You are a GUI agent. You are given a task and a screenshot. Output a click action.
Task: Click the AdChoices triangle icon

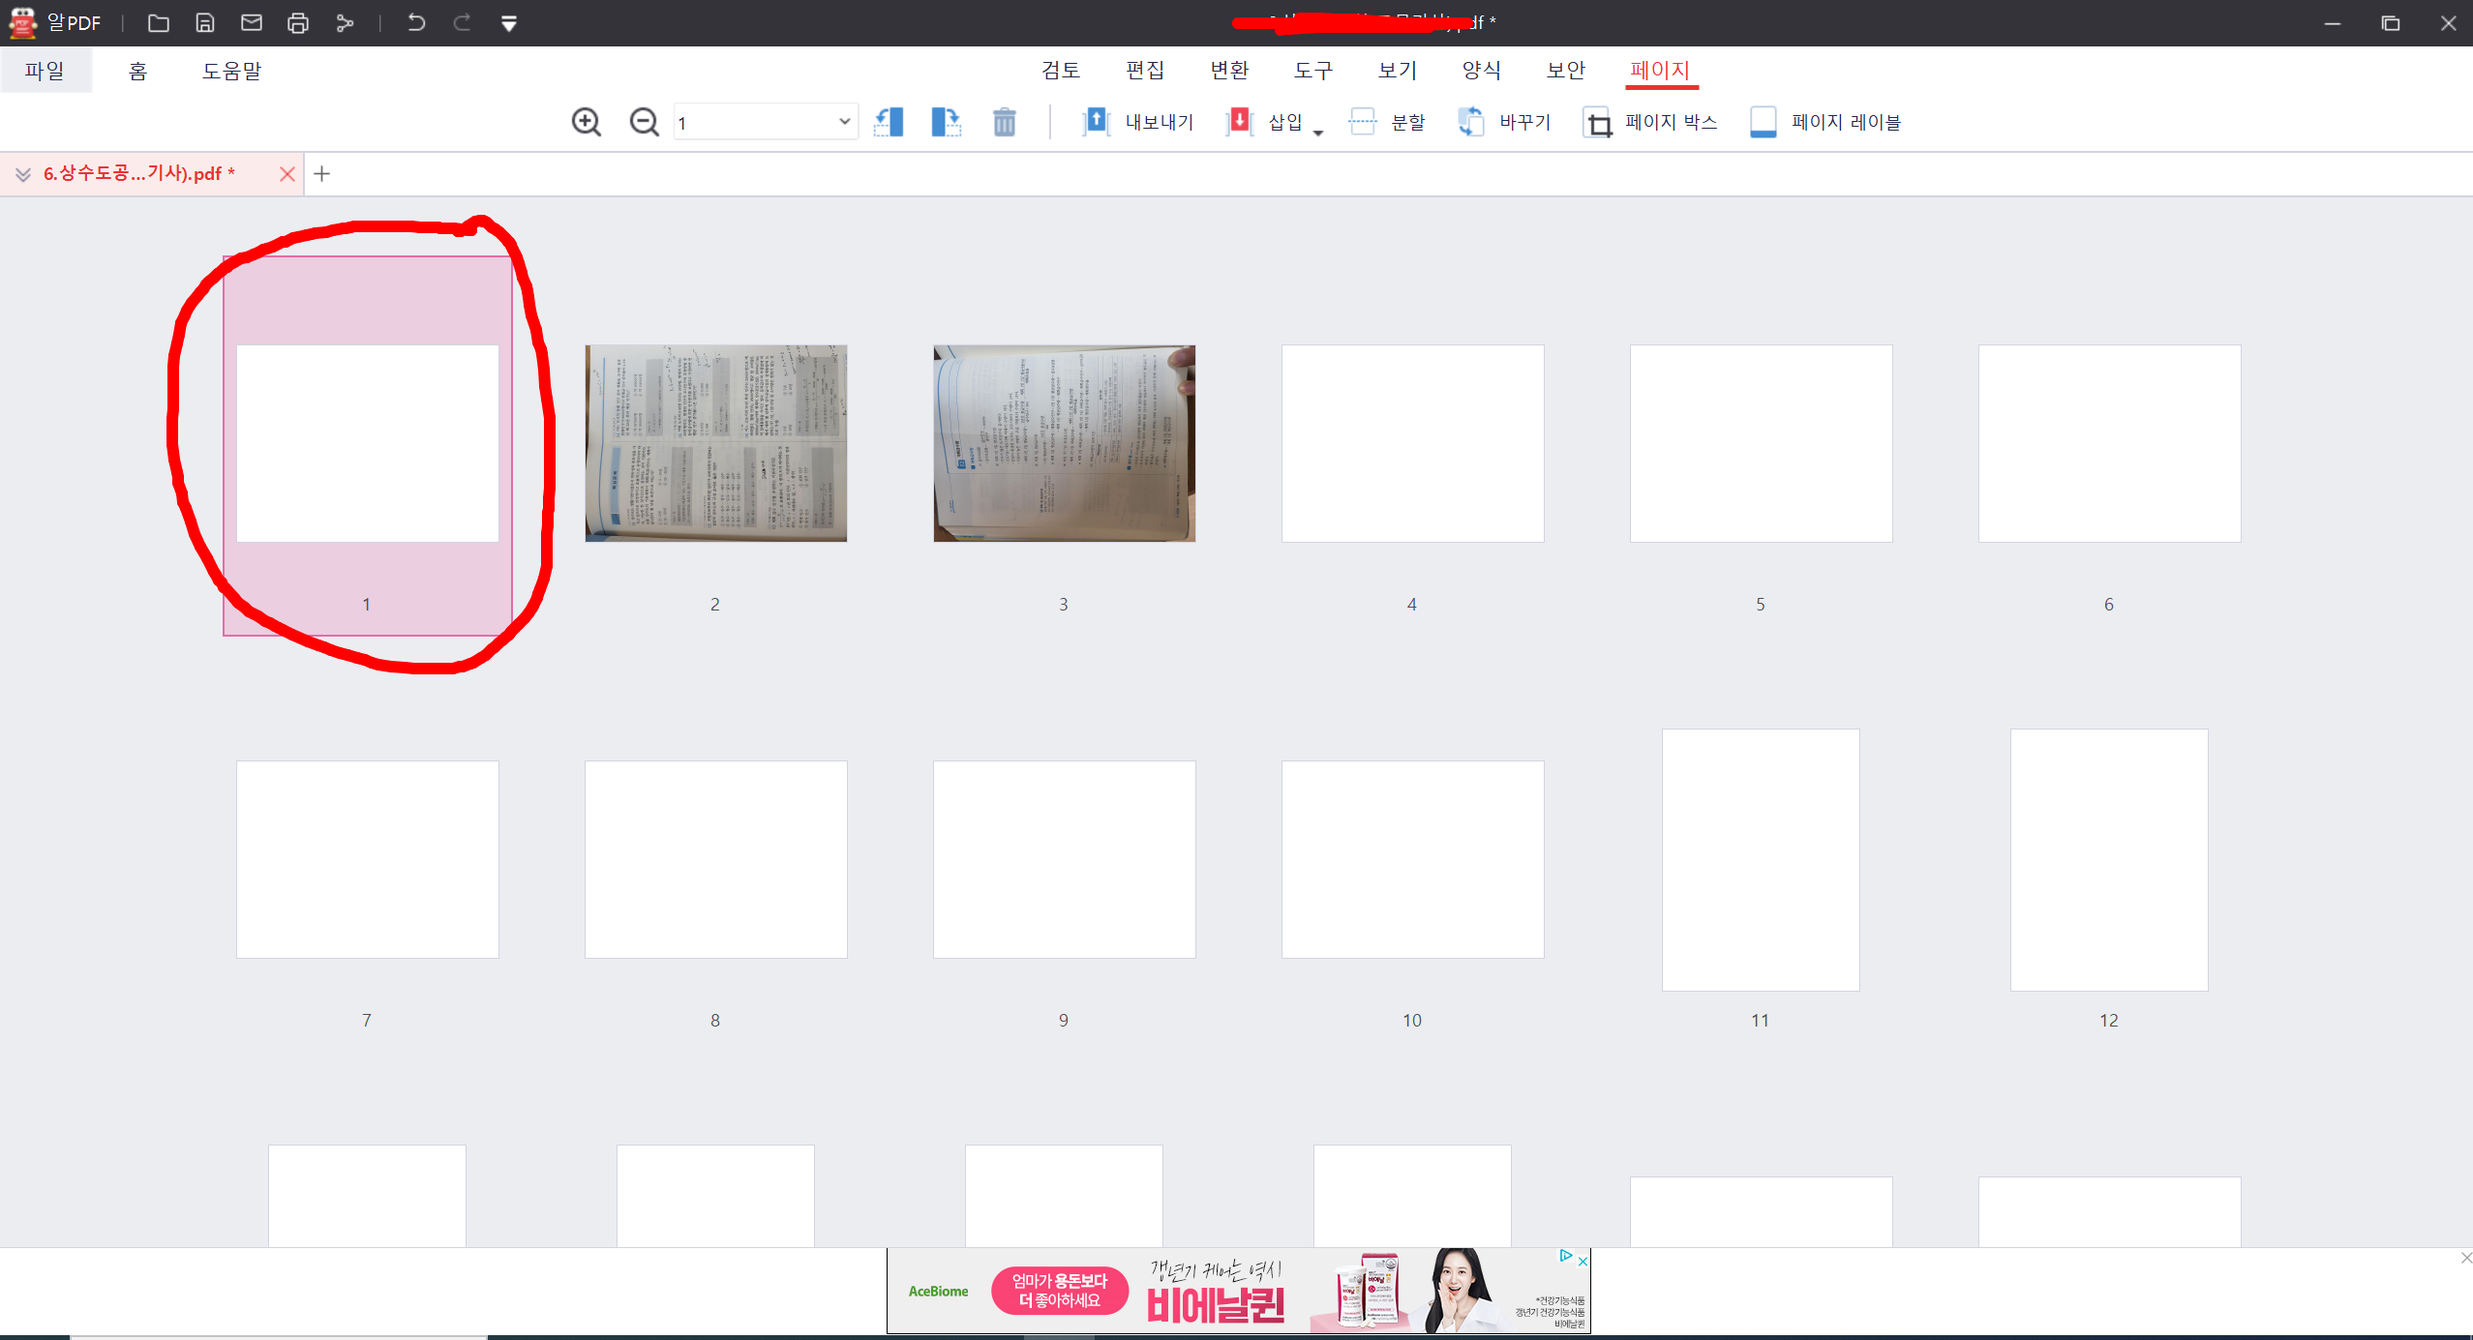coord(1566,1256)
